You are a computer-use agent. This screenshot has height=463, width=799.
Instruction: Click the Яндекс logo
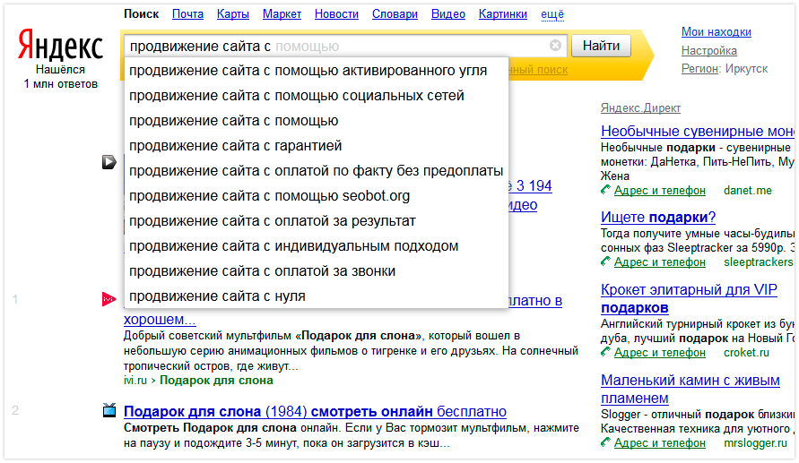point(60,46)
